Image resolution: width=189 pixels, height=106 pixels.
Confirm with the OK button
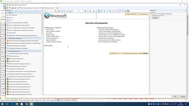[175, 96]
